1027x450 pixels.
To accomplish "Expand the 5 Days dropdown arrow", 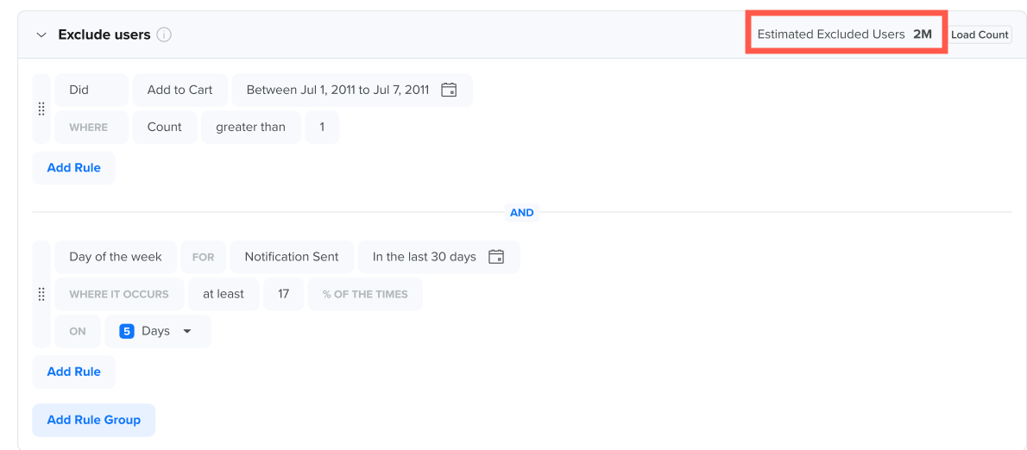I will (186, 332).
